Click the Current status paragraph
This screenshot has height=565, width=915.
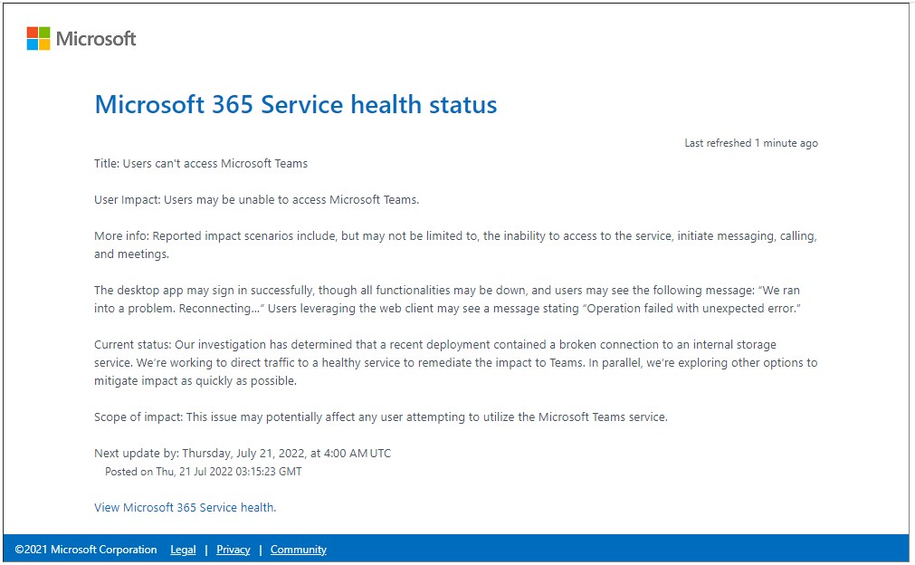pos(454,363)
